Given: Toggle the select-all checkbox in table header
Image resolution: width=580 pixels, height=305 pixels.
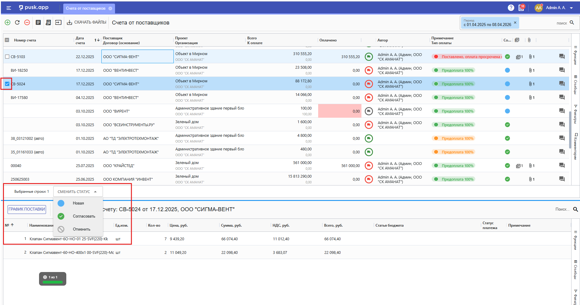Looking at the screenshot, I should coord(7,40).
